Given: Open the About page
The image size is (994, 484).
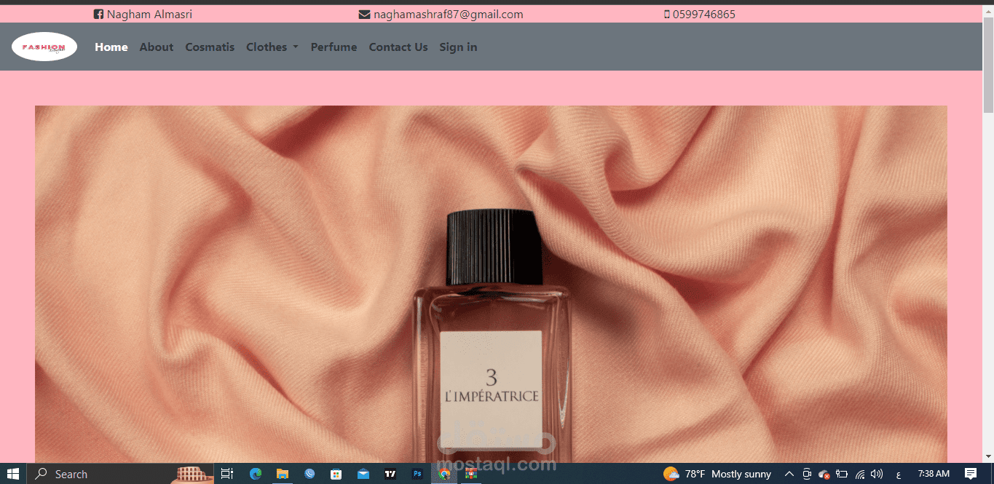Looking at the screenshot, I should [157, 47].
